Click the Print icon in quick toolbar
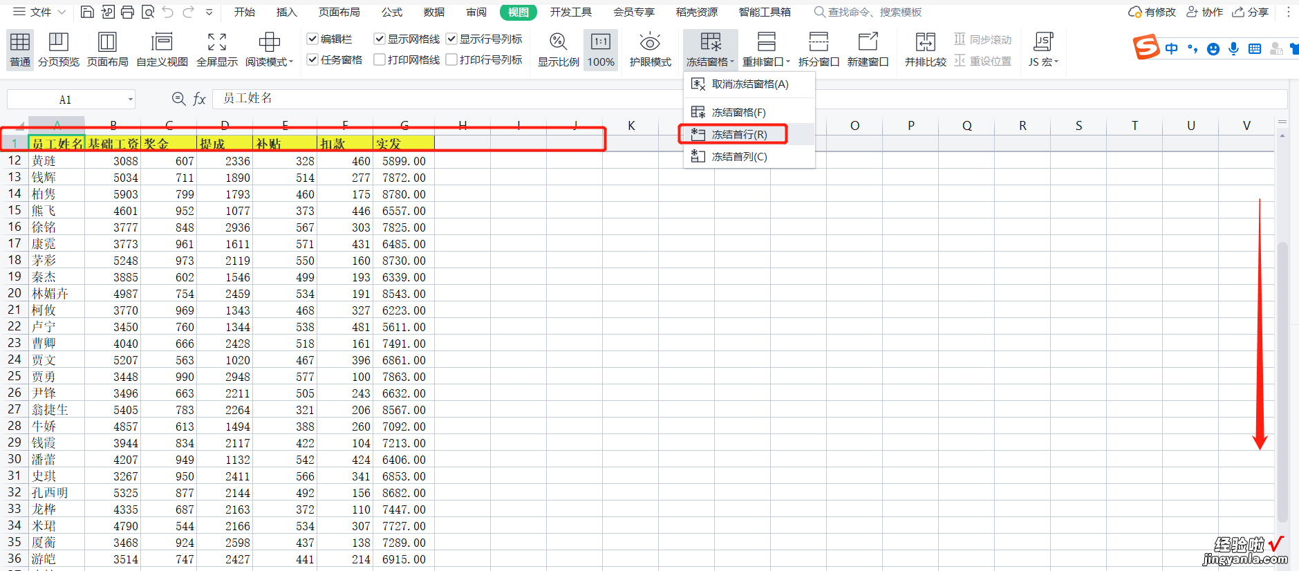 (127, 12)
